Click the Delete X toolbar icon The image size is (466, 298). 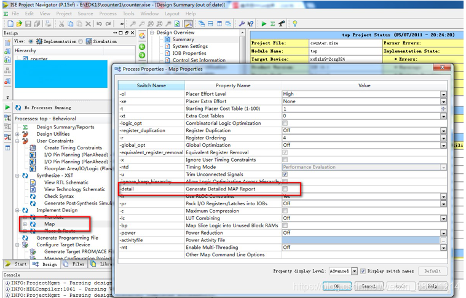[89, 24]
